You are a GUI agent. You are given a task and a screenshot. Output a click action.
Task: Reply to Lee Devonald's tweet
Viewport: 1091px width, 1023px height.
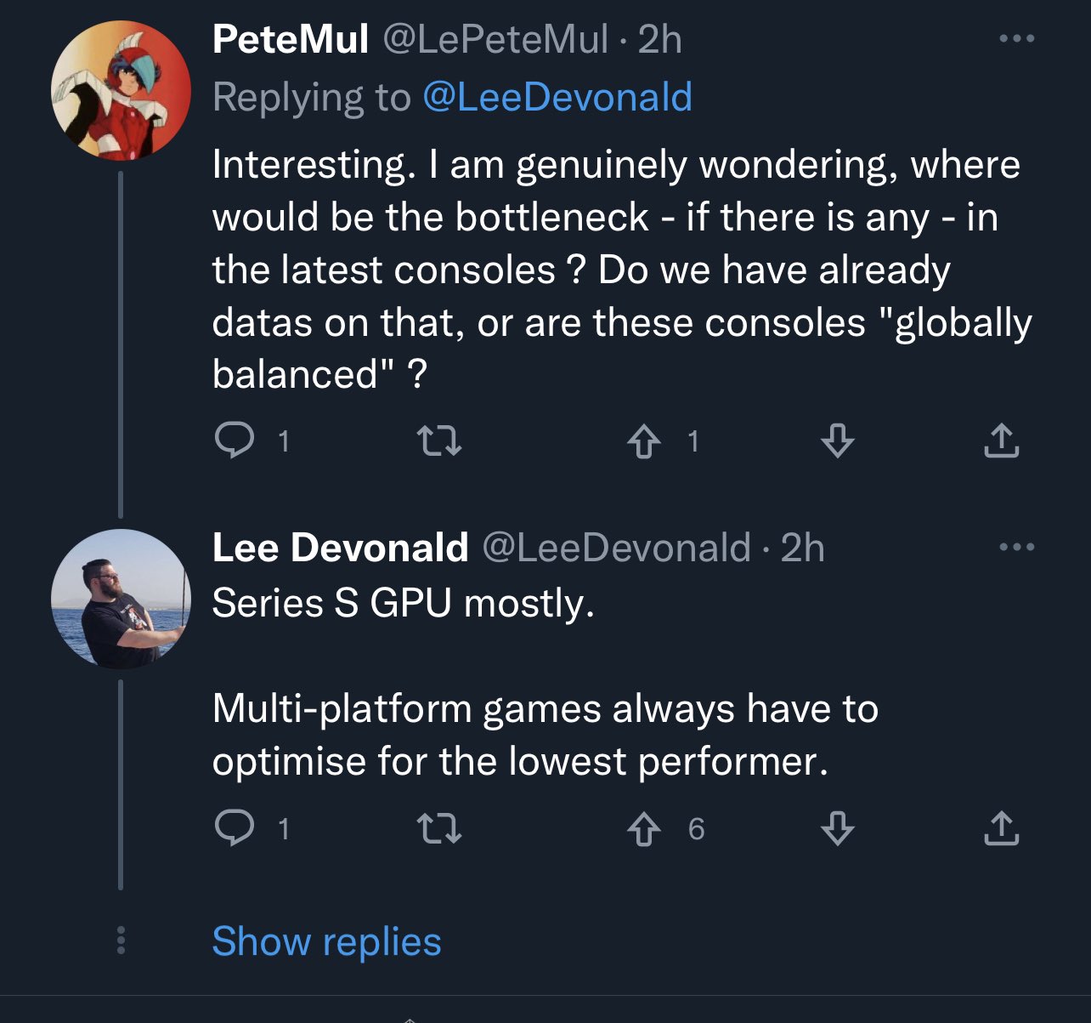(235, 827)
